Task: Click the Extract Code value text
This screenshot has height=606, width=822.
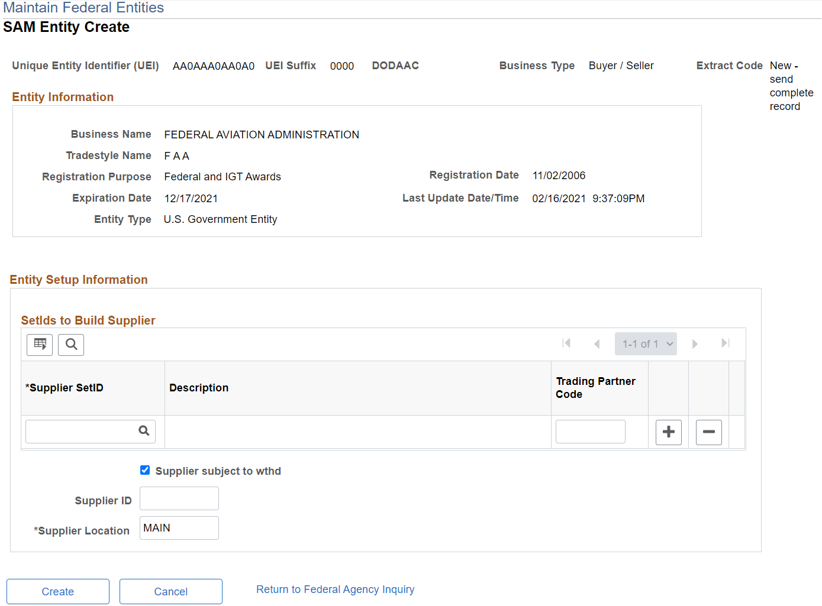Action: [792, 86]
